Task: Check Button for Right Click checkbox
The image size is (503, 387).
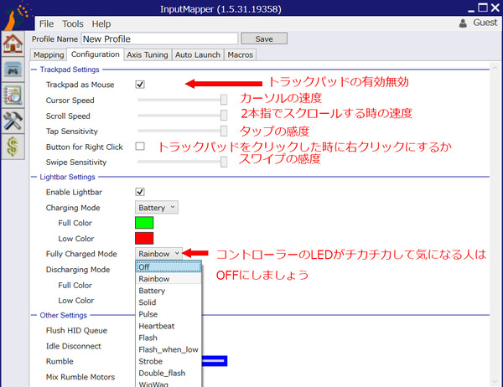Action: (140, 147)
